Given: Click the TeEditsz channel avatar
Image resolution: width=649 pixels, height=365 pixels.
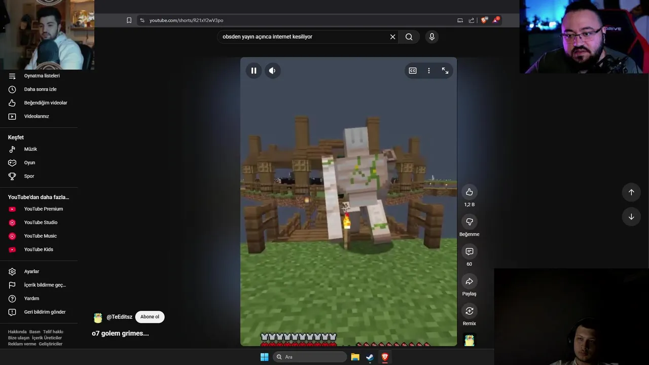Looking at the screenshot, I should pos(98,318).
